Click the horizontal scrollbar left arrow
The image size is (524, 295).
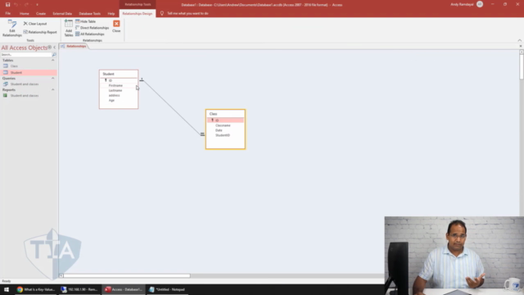pos(61,276)
